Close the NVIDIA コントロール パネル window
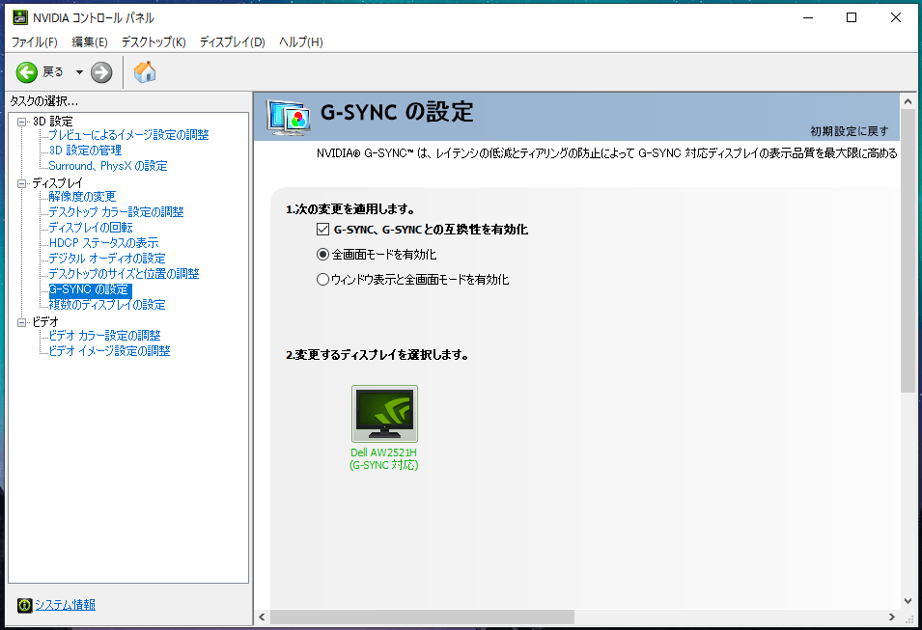 coord(896,17)
